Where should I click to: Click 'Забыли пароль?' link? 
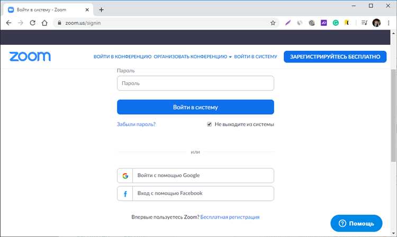pos(136,125)
